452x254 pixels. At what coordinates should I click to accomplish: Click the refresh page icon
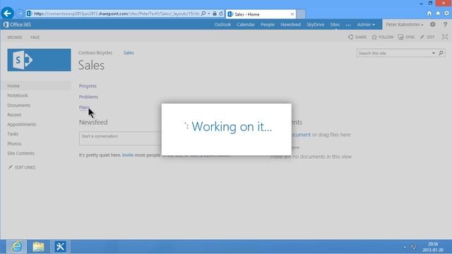click(221, 13)
